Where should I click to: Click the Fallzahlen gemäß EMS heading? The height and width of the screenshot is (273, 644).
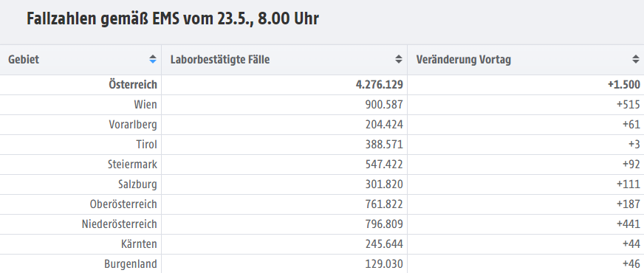click(173, 19)
